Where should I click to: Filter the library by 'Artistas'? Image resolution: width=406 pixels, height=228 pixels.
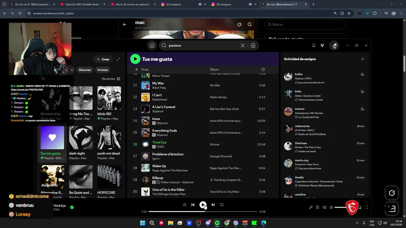[103, 70]
